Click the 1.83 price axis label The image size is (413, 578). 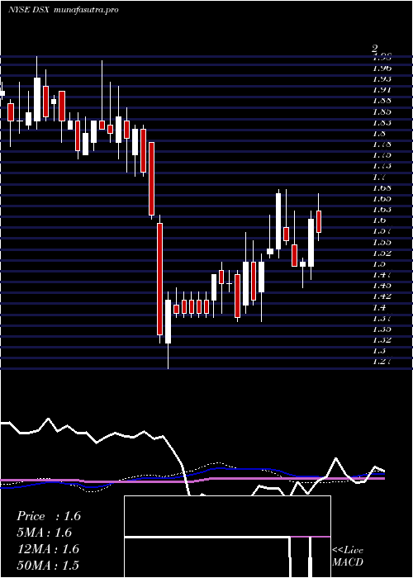[x=382, y=122]
